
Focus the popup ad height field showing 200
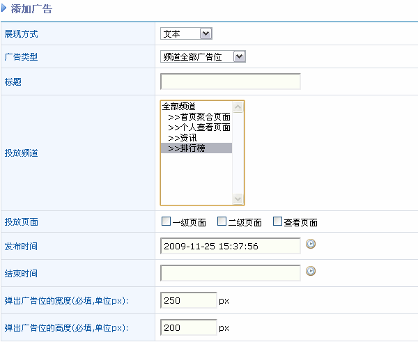[189, 327]
